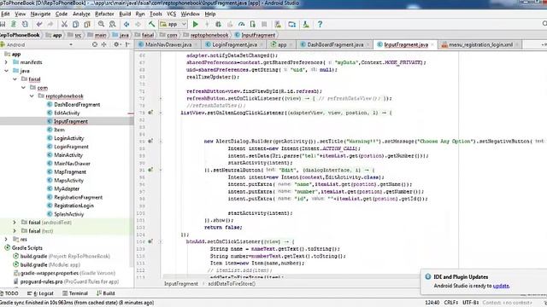The image size is (547, 307).
Task: Collapse the com package node
Action: [23, 88]
